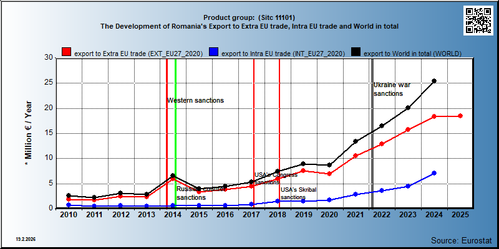The height and width of the screenshot is (249, 499).
Task: Click the 'USA's Skribal sanctions' annotation
Action: pyautogui.click(x=299, y=194)
